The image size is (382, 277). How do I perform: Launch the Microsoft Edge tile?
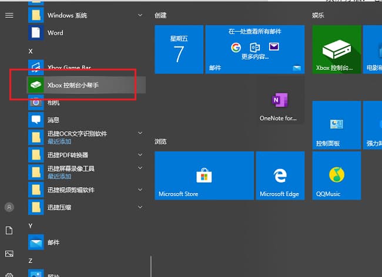coord(279,175)
